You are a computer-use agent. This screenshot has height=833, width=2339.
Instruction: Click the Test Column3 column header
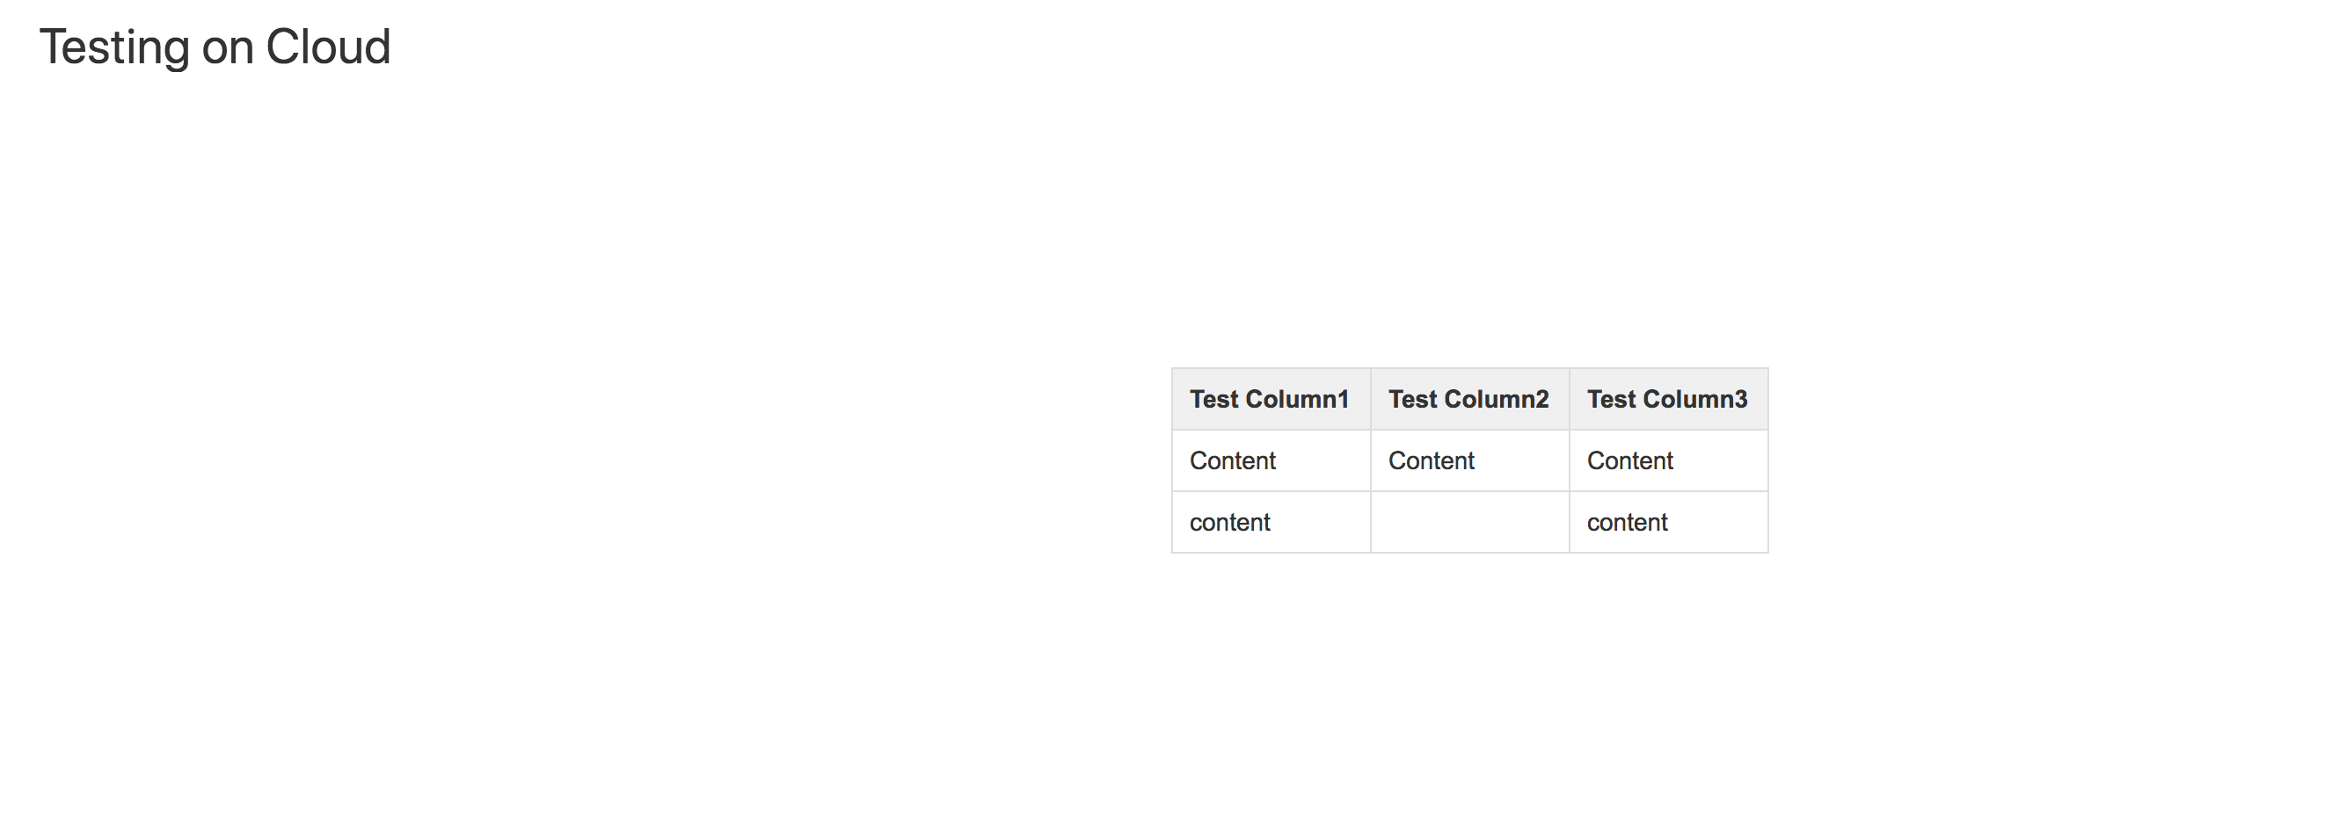tap(1669, 399)
